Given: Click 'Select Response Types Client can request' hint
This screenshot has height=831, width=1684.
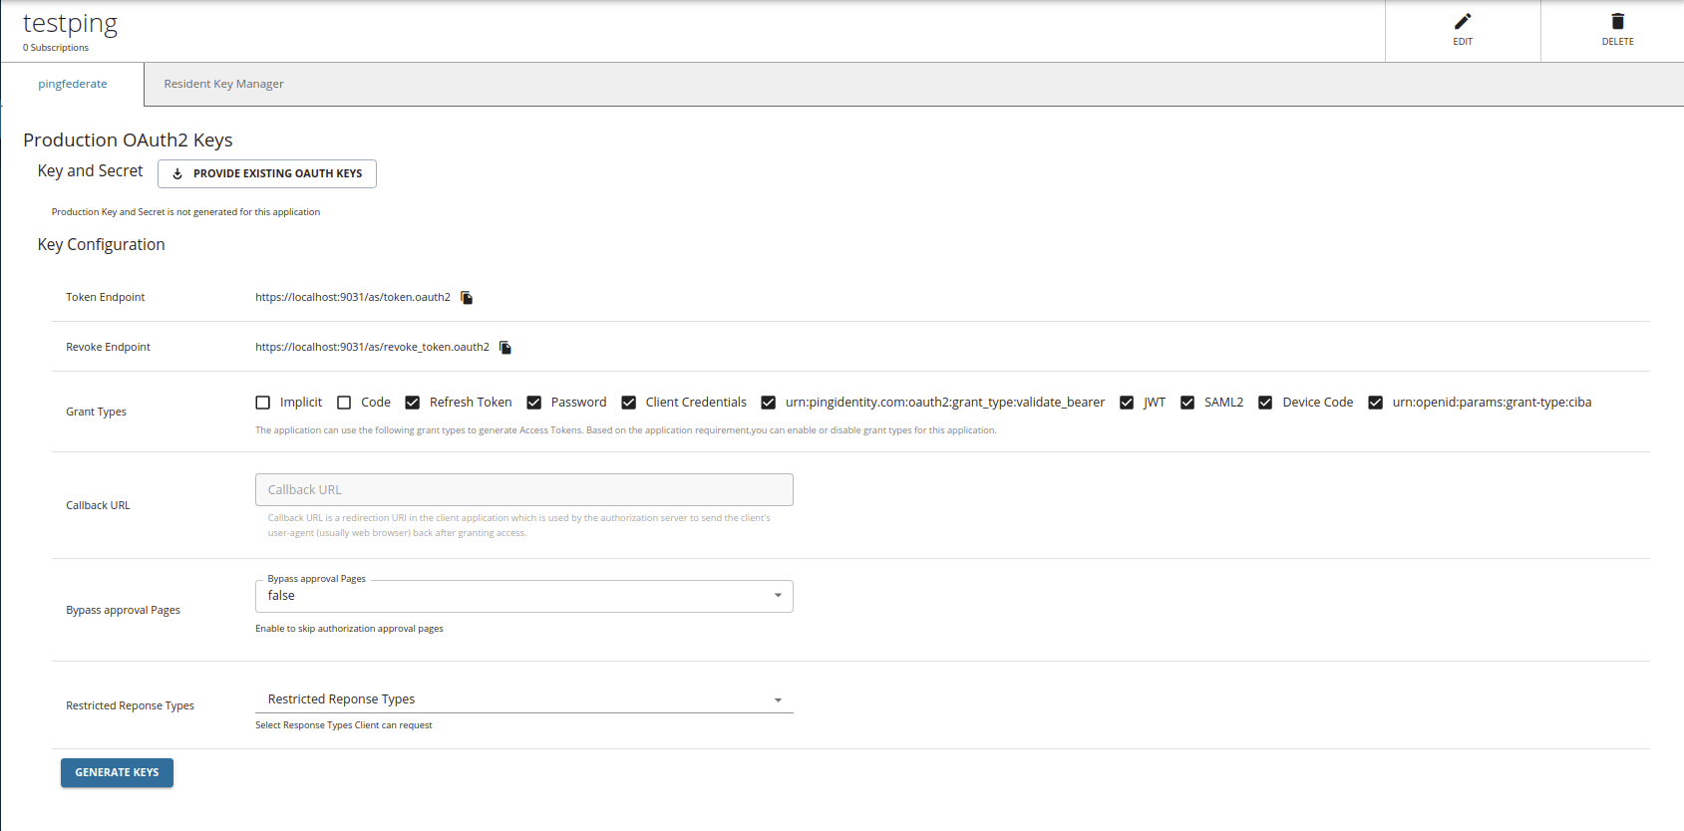Looking at the screenshot, I should pos(344,725).
